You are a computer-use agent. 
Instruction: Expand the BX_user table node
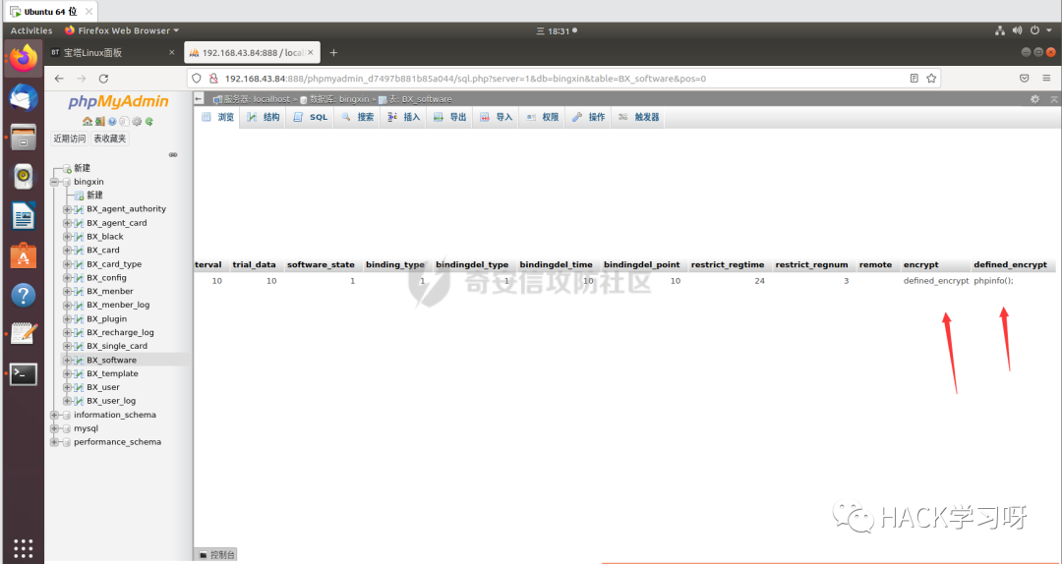67,387
